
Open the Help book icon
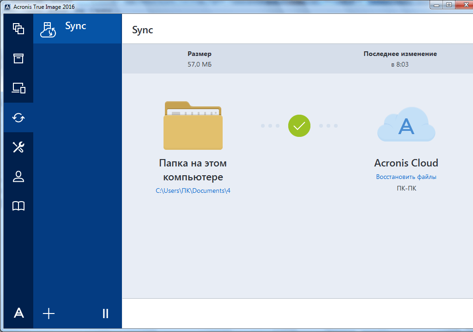[18, 206]
